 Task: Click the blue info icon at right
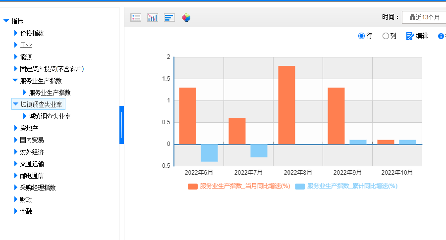click(x=441, y=36)
